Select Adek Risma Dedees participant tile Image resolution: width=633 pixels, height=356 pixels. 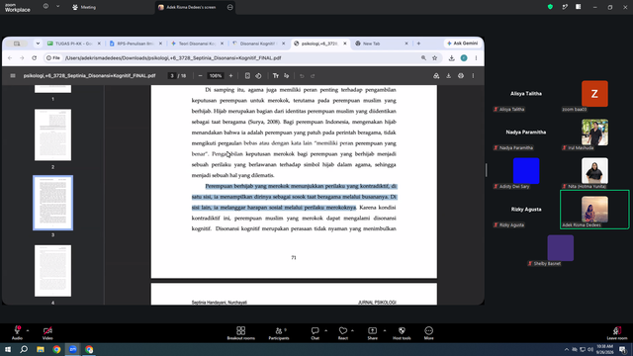[x=594, y=210]
